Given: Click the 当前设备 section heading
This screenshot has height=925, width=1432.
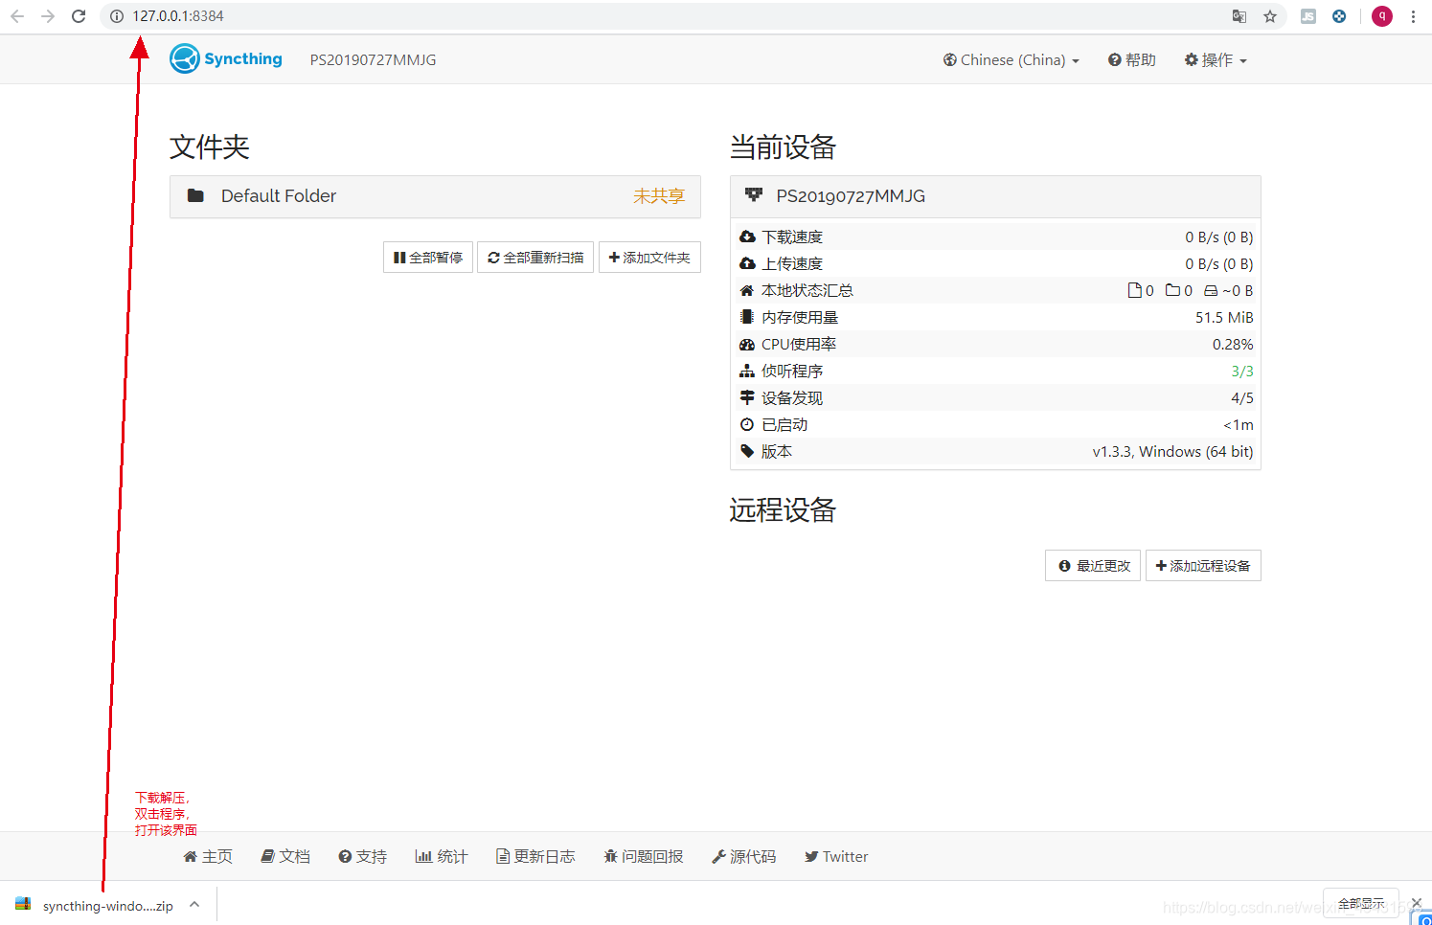Looking at the screenshot, I should 783,147.
